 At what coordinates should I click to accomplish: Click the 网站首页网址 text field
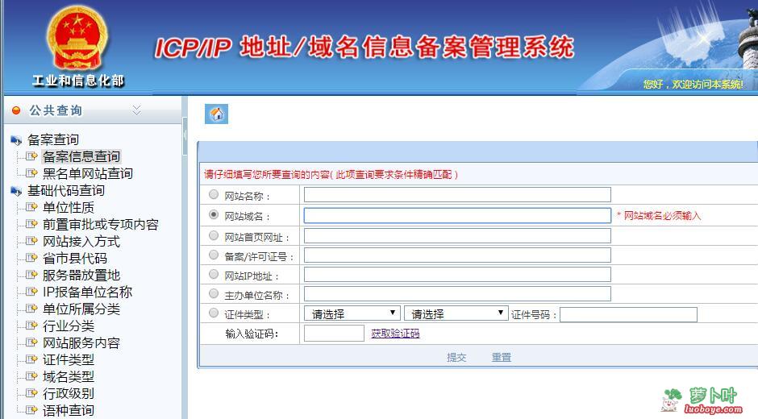(x=457, y=235)
